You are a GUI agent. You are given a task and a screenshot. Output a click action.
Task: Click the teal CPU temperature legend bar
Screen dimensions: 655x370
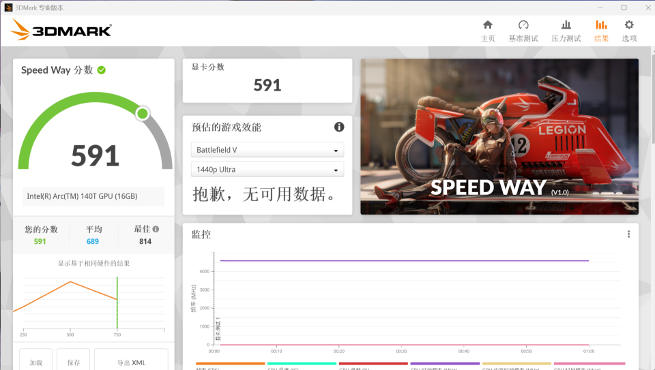302,364
